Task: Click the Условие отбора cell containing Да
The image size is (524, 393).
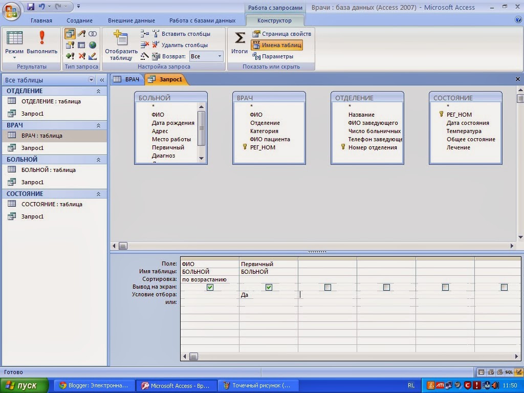Action: [269, 295]
